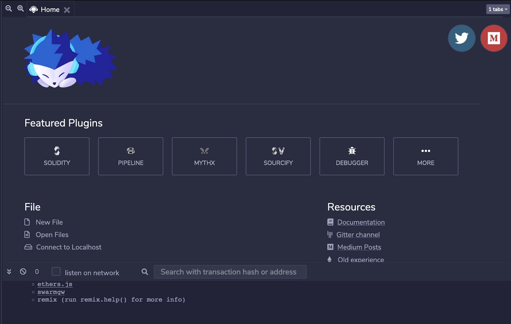This screenshot has width=511, height=324.
Task: Expand the 1 tabs dropdown
Action: pos(498,9)
